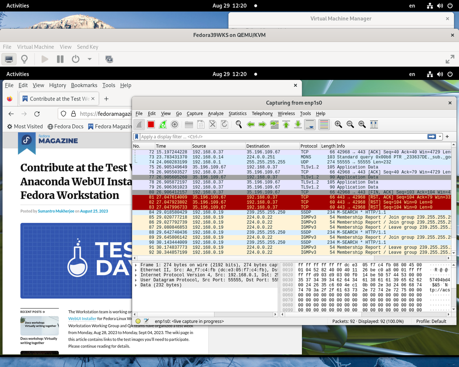The image size is (459, 367).
Task: Open the VM shutdown options dropdown arrow
Action: point(90,59)
